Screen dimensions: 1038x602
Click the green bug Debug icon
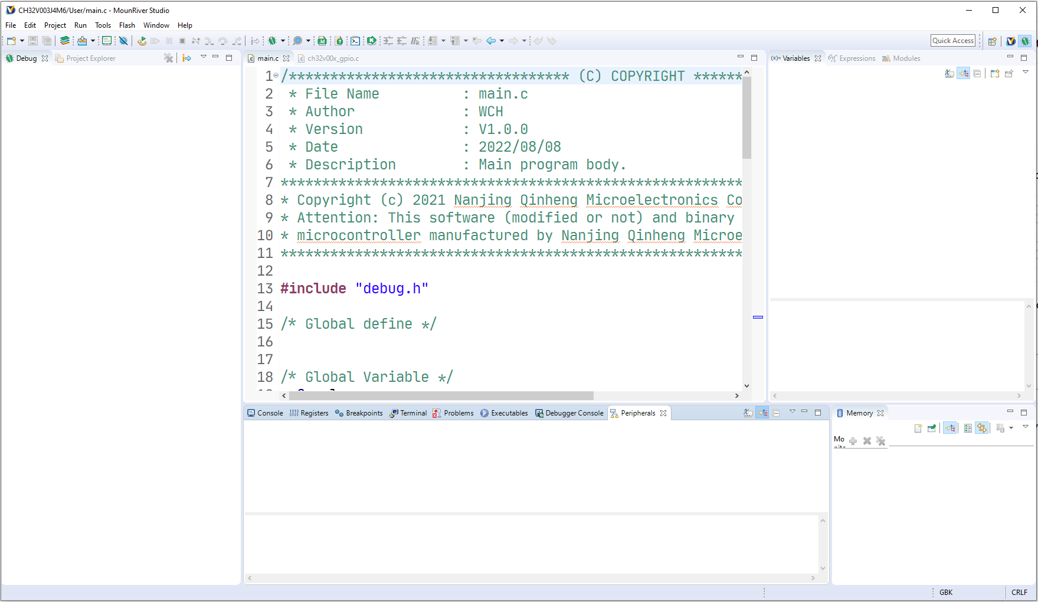pos(272,41)
